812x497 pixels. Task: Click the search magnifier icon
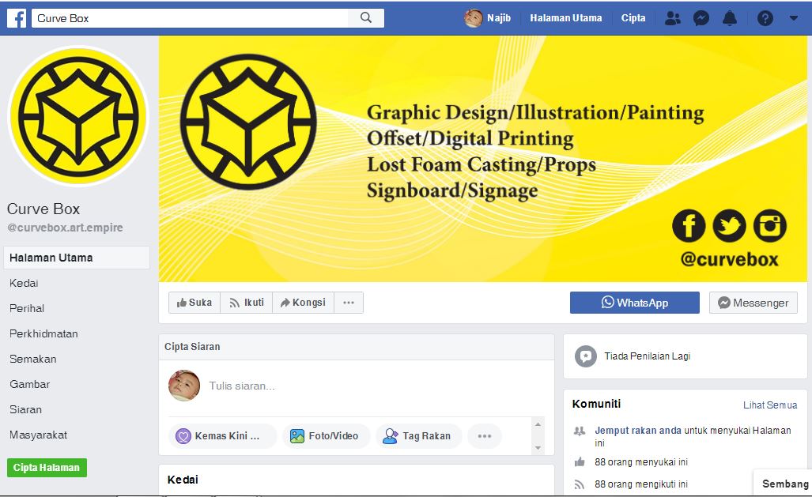[x=366, y=17]
